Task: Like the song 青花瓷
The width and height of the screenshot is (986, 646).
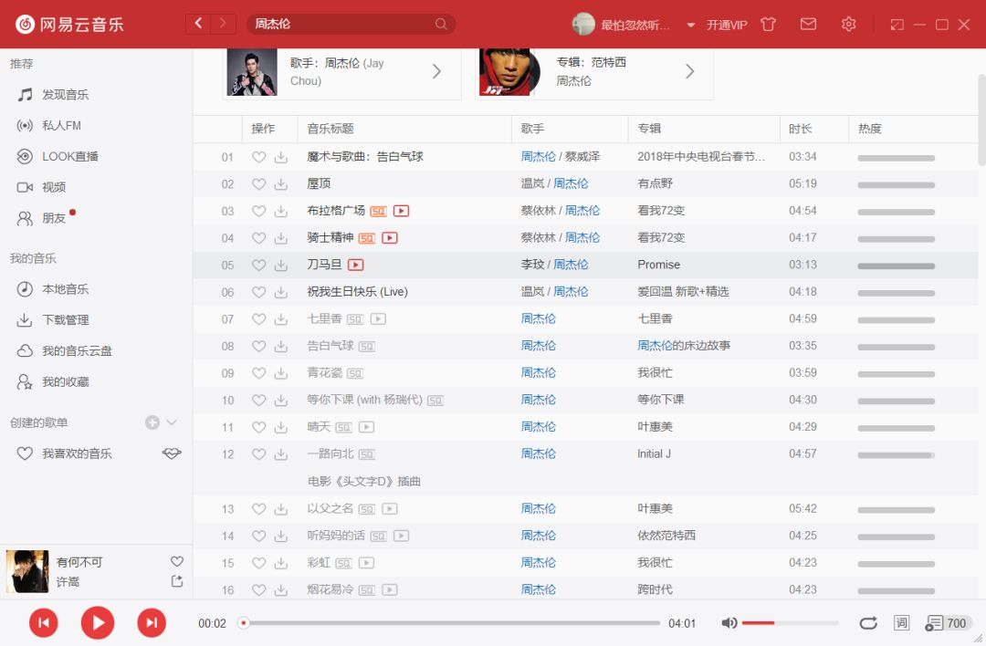Action: (x=258, y=372)
